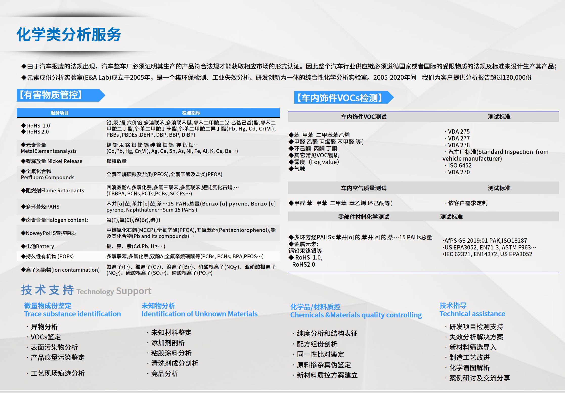Select the RoHS 1.0 row label
Image resolution: width=565 pixels, height=393 pixels.
[35, 126]
